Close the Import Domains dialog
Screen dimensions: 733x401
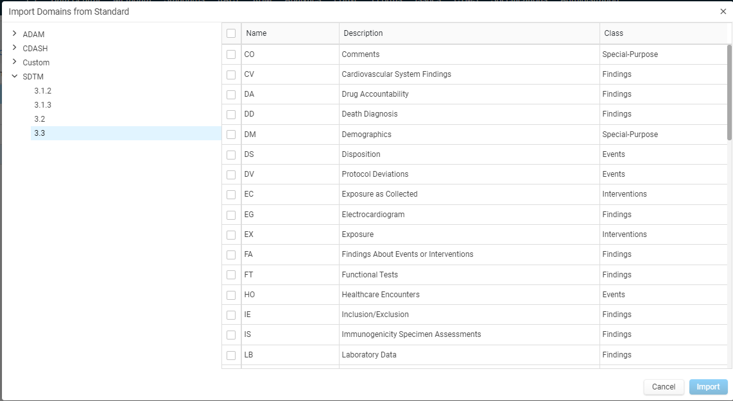(x=723, y=12)
